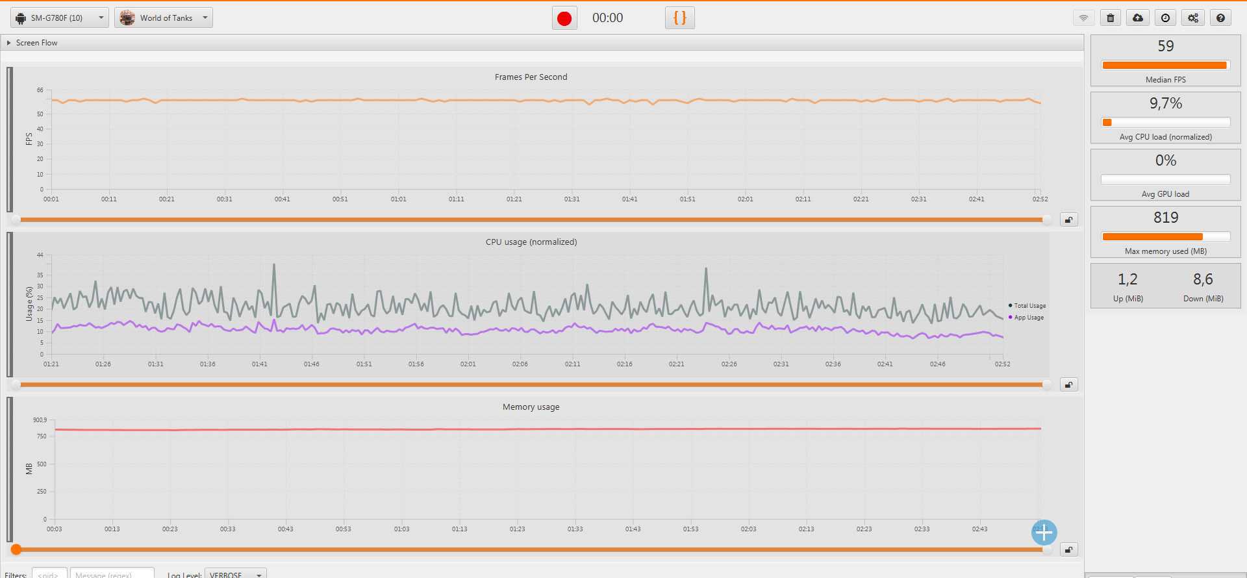Click the trash delete icon

pyautogui.click(x=1110, y=18)
